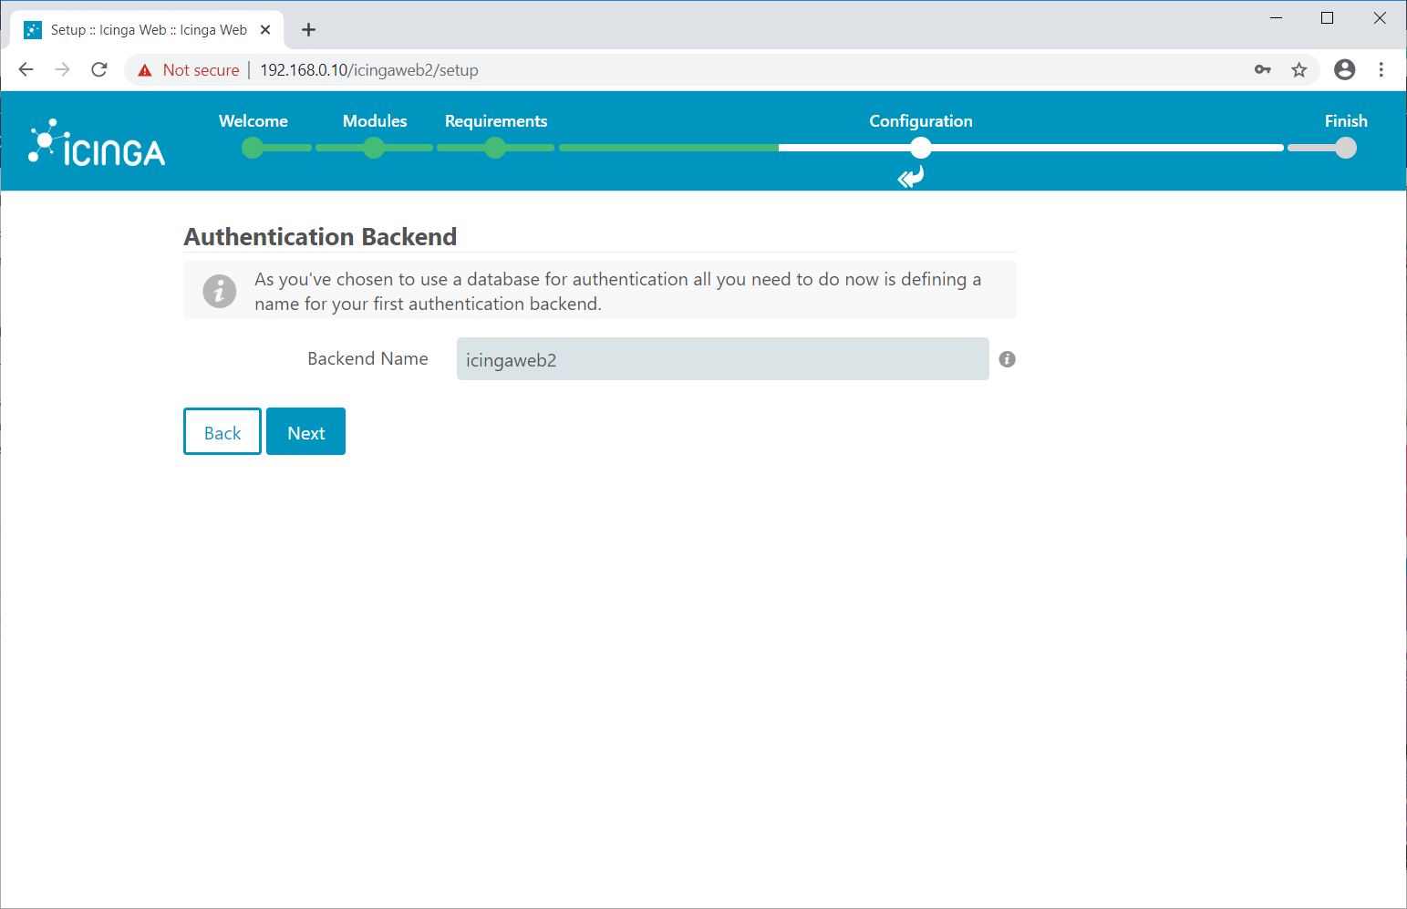Image resolution: width=1407 pixels, height=909 pixels.
Task: Click the Authentication Backend heading
Action: click(320, 237)
